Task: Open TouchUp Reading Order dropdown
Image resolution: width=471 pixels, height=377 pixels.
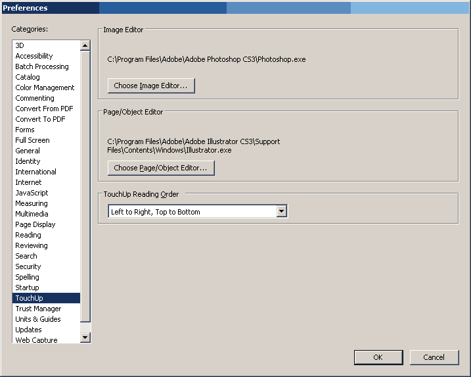Action: [198, 211]
